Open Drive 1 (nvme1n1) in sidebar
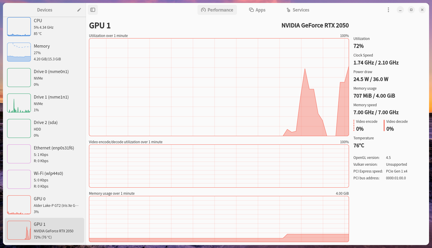Image resolution: width=432 pixels, height=248 pixels. (44, 103)
